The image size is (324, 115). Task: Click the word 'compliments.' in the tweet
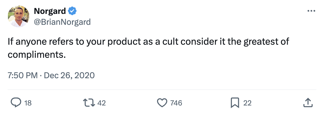[37, 55]
